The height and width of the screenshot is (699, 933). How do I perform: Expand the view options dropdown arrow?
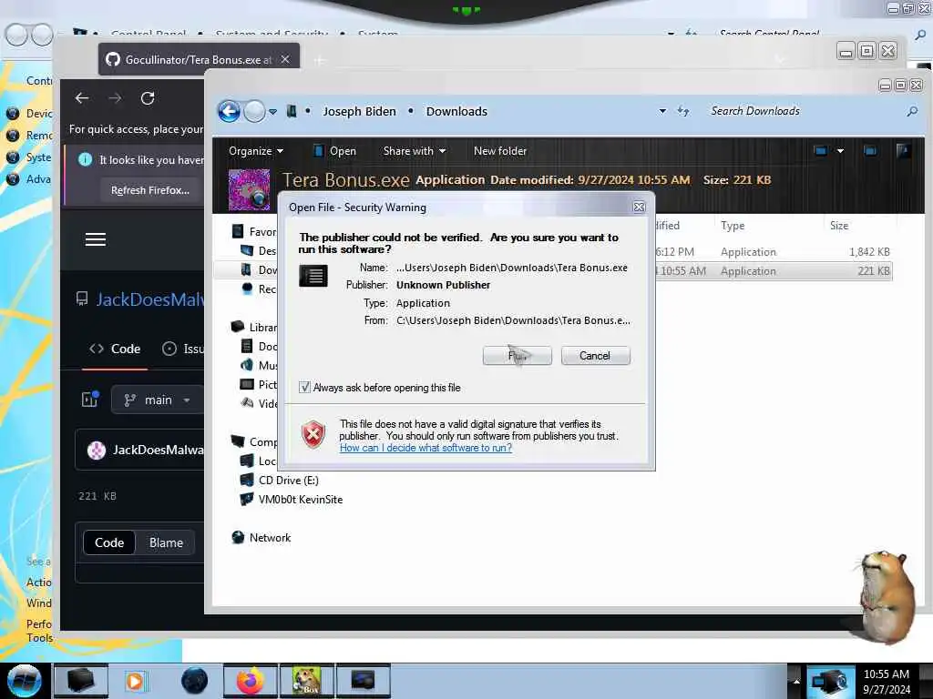click(x=840, y=151)
